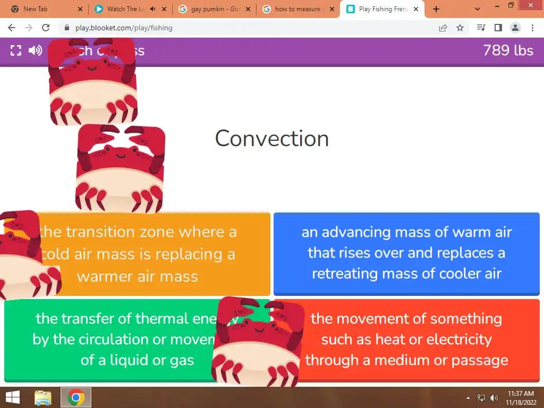Close the Watch The tab
This screenshot has height=408, width=544.
(164, 9)
